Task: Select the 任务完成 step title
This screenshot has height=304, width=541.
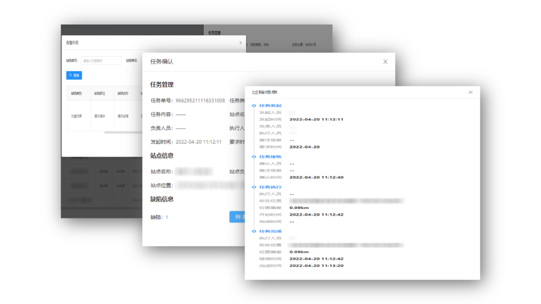Action: (x=270, y=231)
